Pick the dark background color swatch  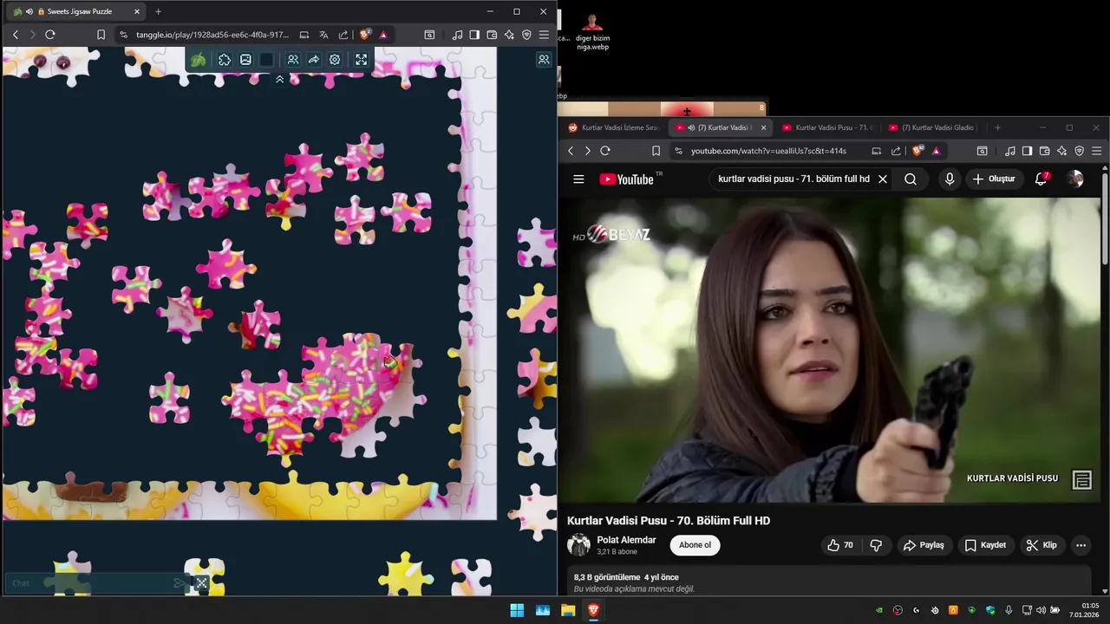(x=266, y=60)
